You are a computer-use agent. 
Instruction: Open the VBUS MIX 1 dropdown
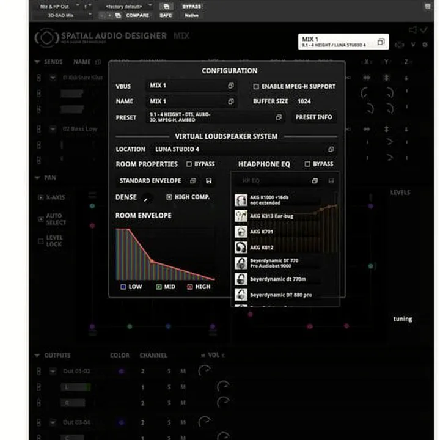tap(191, 86)
